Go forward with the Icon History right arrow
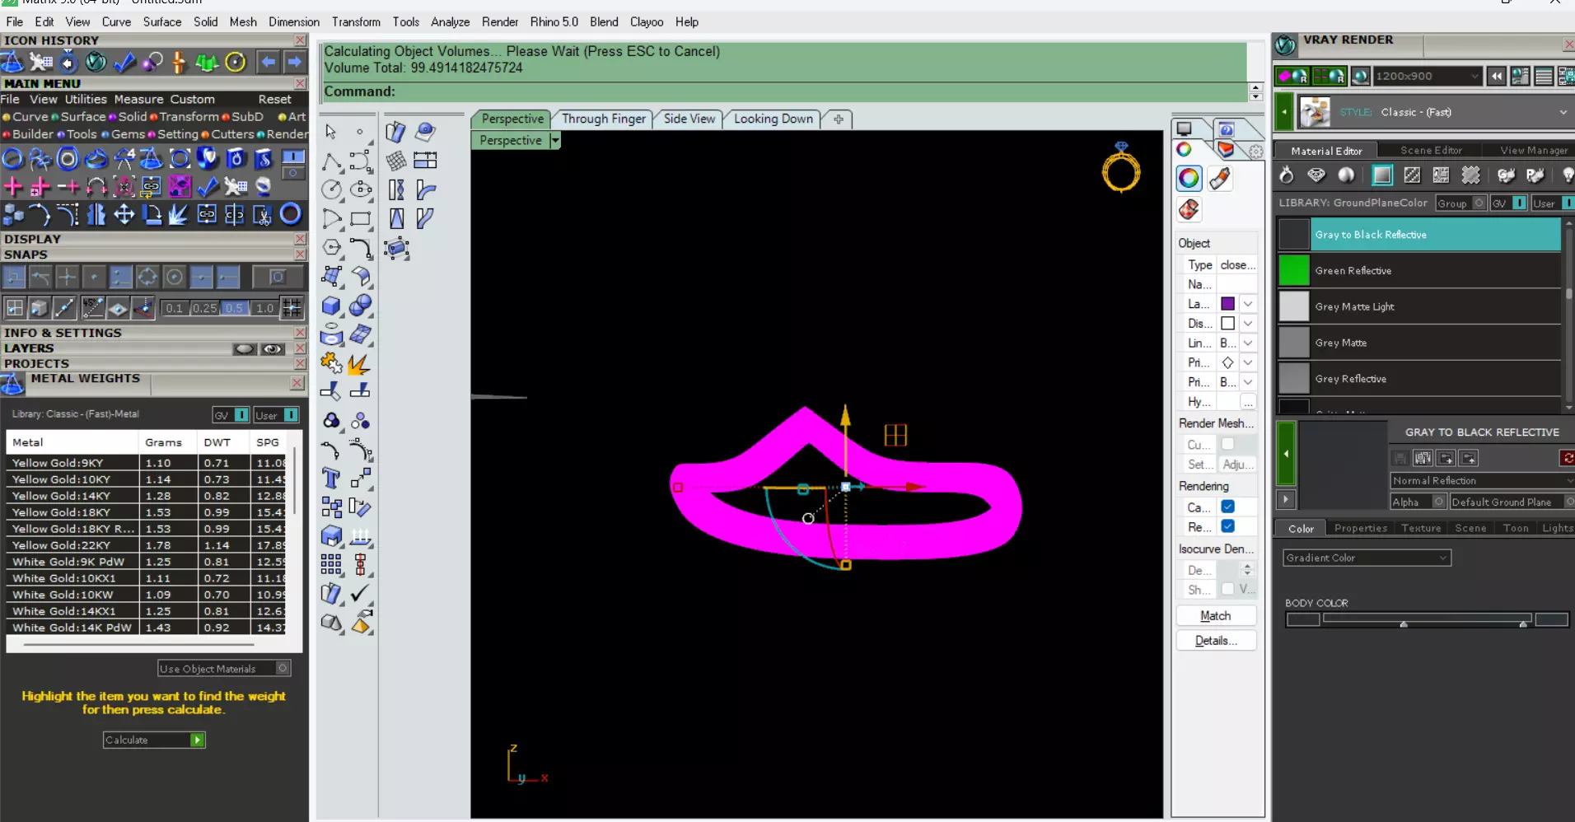 pyautogui.click(x=294, y=62)
